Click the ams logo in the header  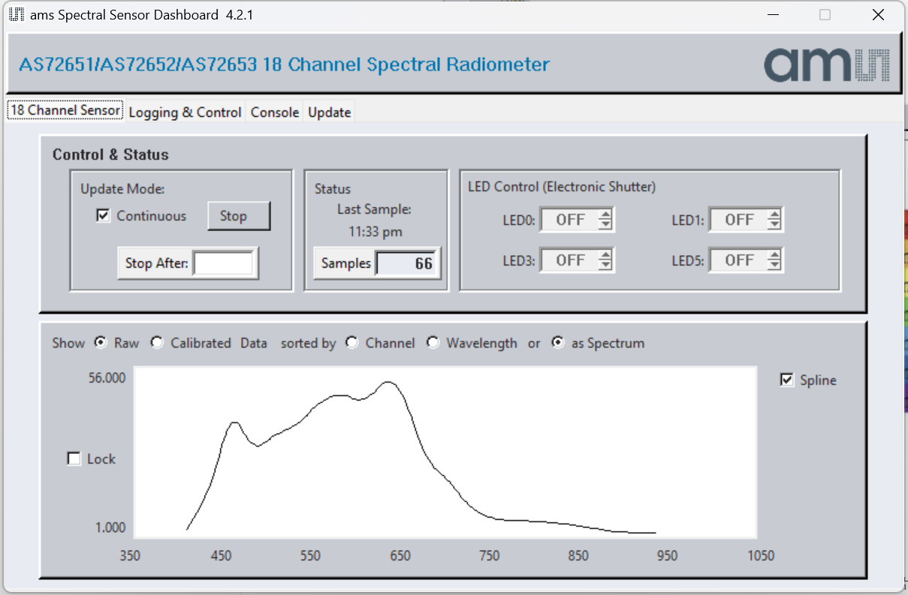tap(827, 65)
